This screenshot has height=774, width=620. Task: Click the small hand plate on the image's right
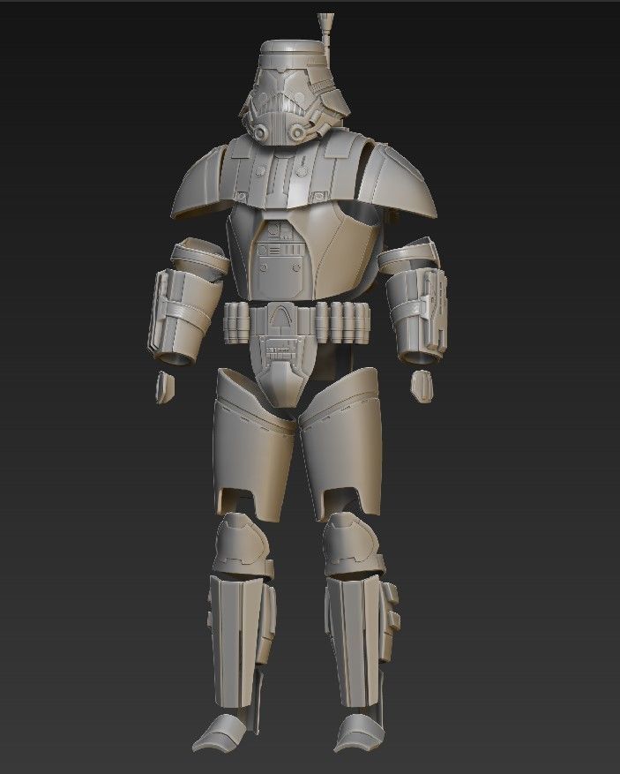(x=422, y=383)
